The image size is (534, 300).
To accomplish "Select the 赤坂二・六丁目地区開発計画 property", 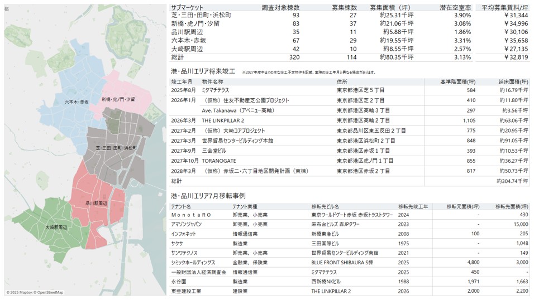I will tap(255, 171).
